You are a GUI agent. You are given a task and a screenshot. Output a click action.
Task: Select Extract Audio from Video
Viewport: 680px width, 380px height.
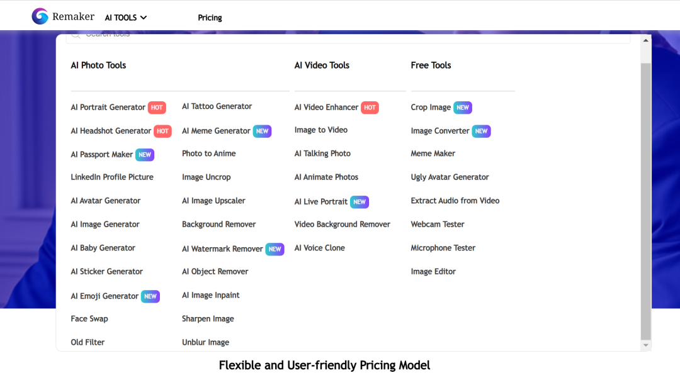(455, 201)
